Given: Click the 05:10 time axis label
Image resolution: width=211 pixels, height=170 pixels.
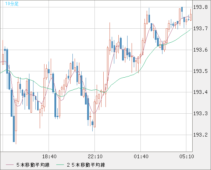Looking at the screenshot, I should (187, 156).
